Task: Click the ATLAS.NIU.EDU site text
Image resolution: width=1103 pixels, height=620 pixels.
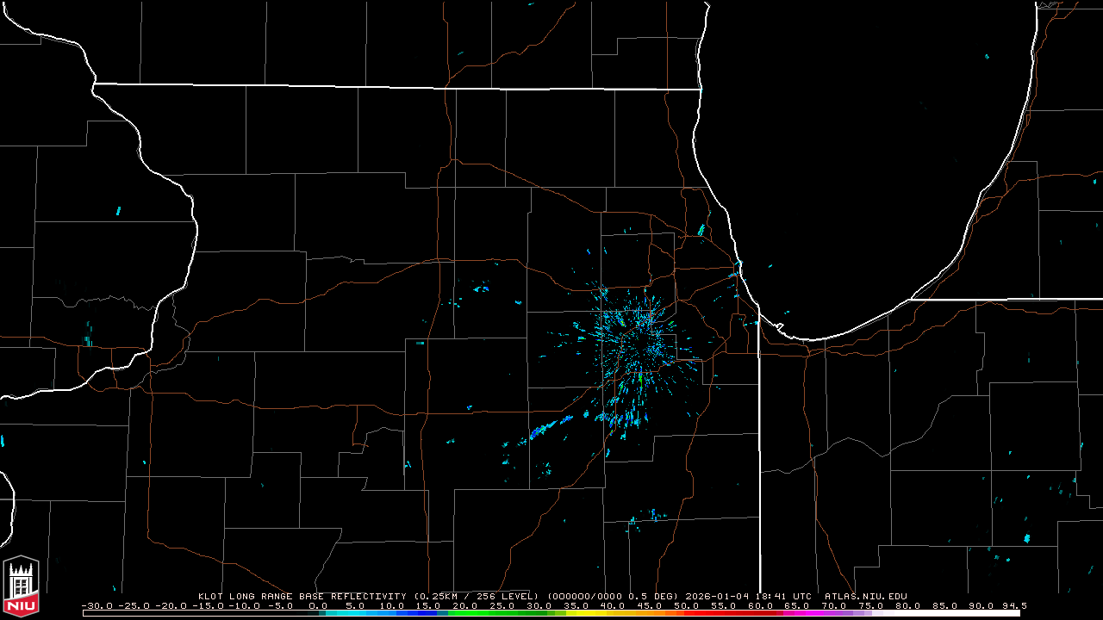Action: 866,596
